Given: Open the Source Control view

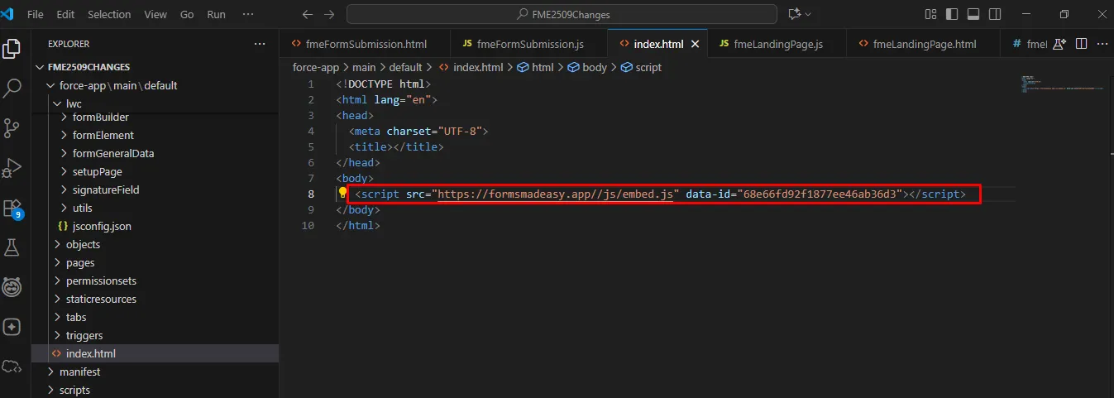Looking at the screenshot, I should click(12, 127).
